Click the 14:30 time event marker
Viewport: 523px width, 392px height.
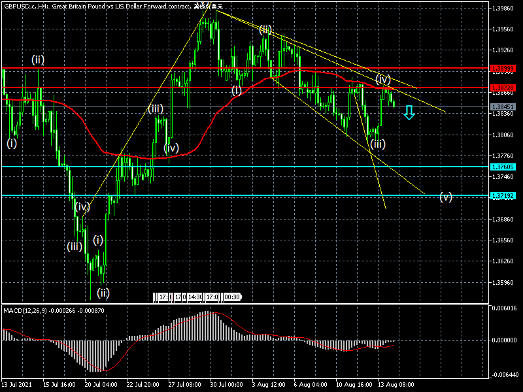pyautogui.click(x=196, y=297)
